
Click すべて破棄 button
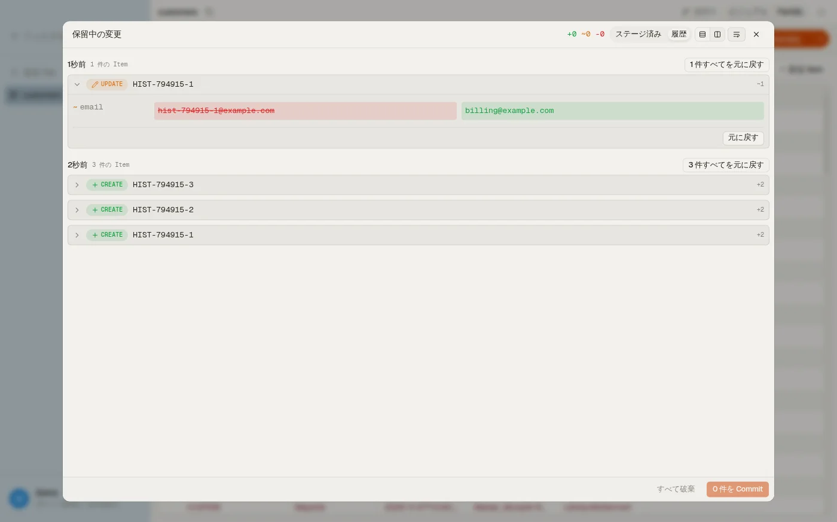[x=676, y=489]
